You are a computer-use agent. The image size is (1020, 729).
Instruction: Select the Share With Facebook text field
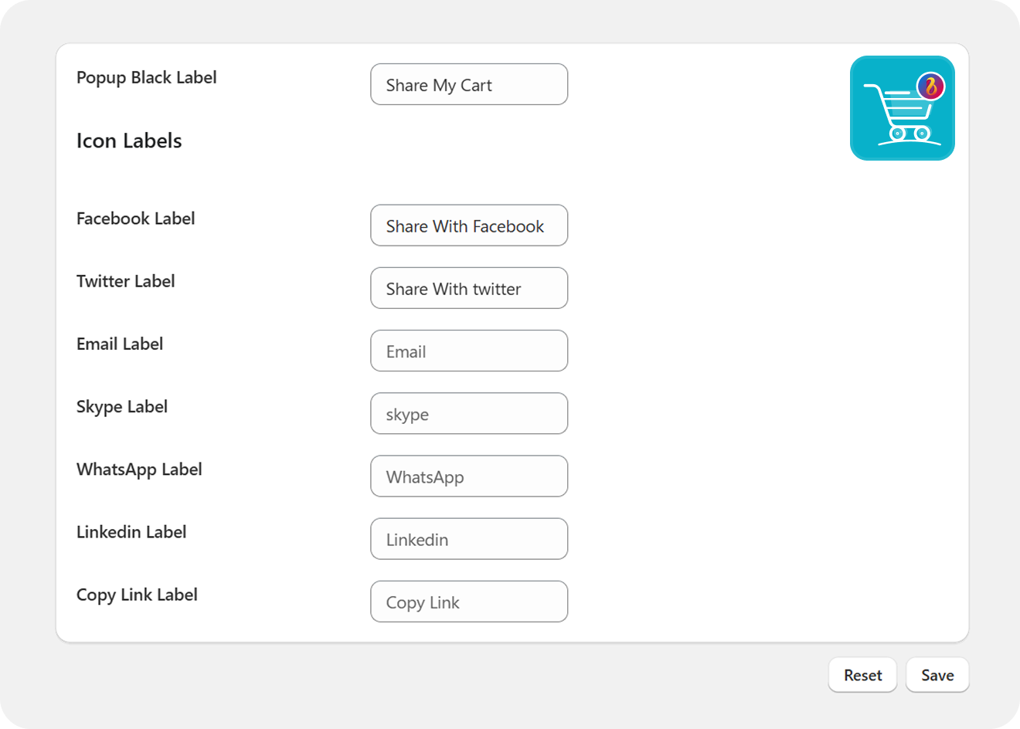[x=468, y=225]
